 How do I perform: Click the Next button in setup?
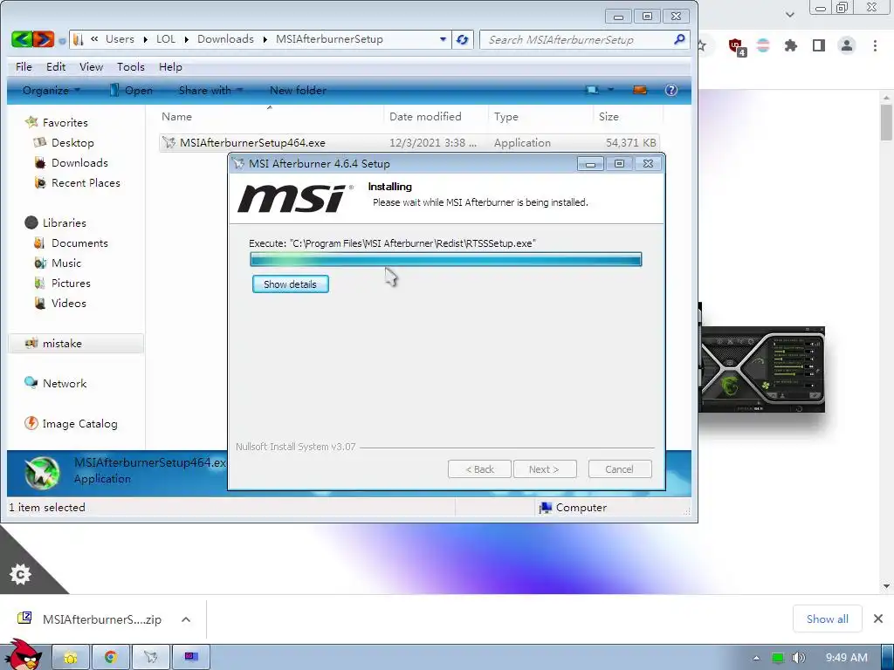[x=545, y=469]
